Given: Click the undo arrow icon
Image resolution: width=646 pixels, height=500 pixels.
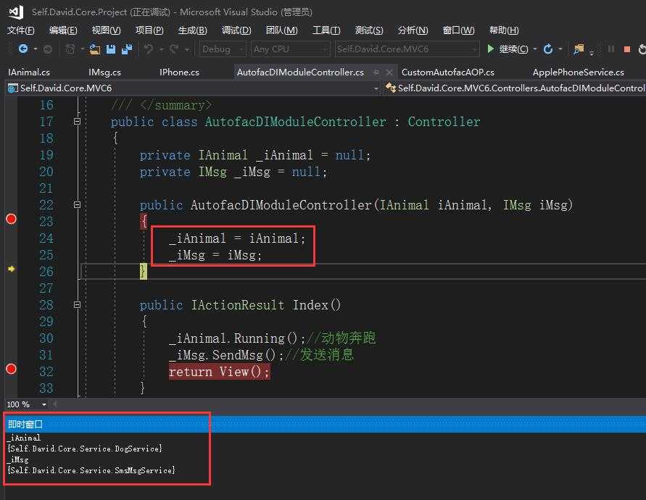Looking at the screenshot, I should coord(149,49).
